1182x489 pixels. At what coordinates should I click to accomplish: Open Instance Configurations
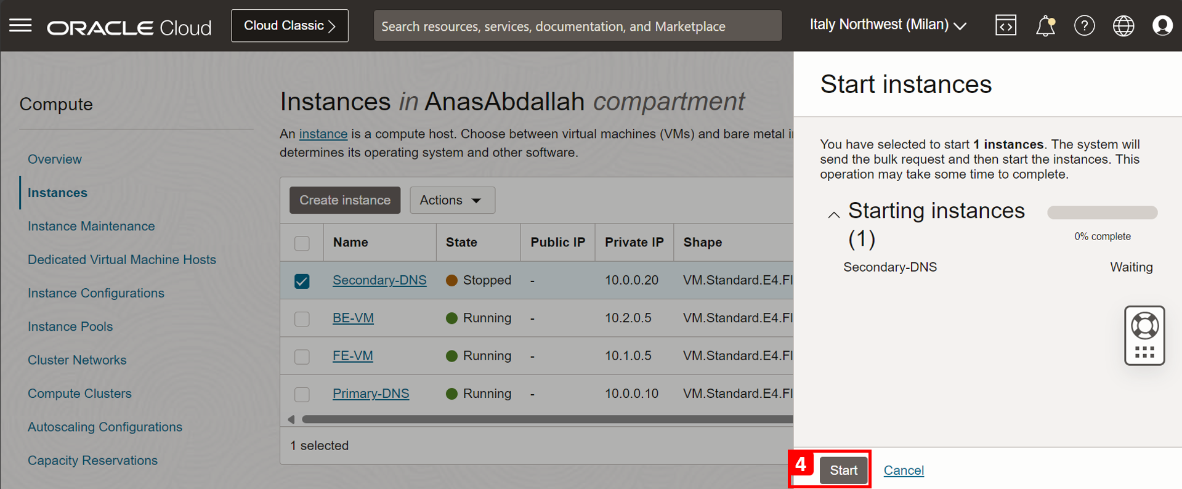point(96,293)
